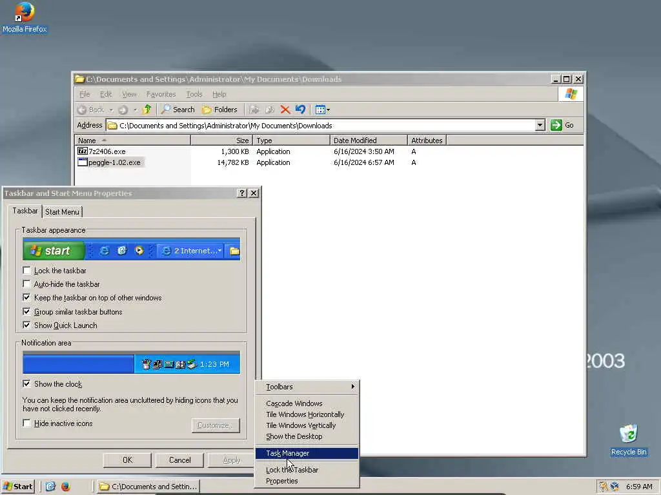
Task: Open the Recycle Bin on desktop
Action: pos(629,440)
